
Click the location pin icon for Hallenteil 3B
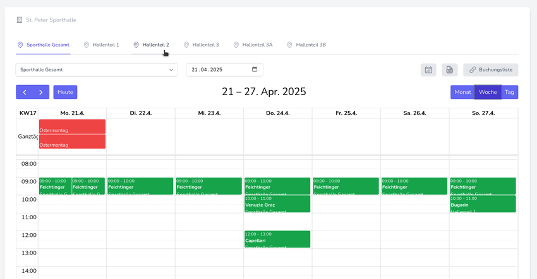pos(289,45)
